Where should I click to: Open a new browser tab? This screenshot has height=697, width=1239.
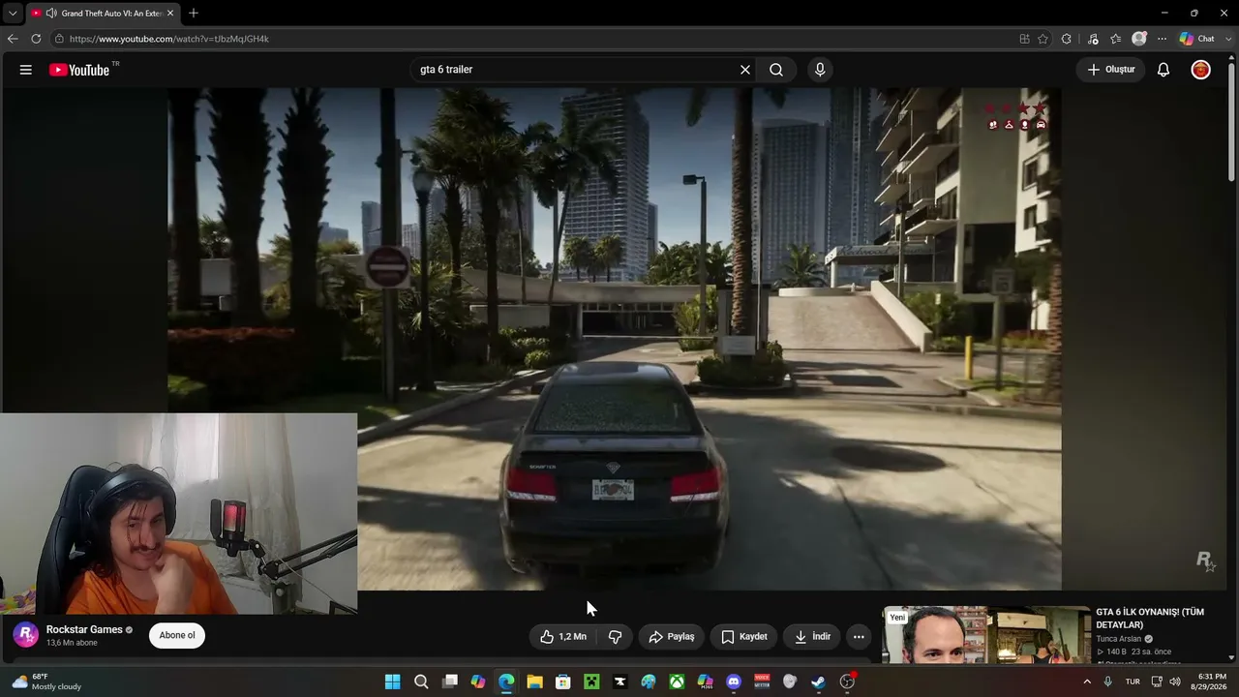(x=194, y=14)
